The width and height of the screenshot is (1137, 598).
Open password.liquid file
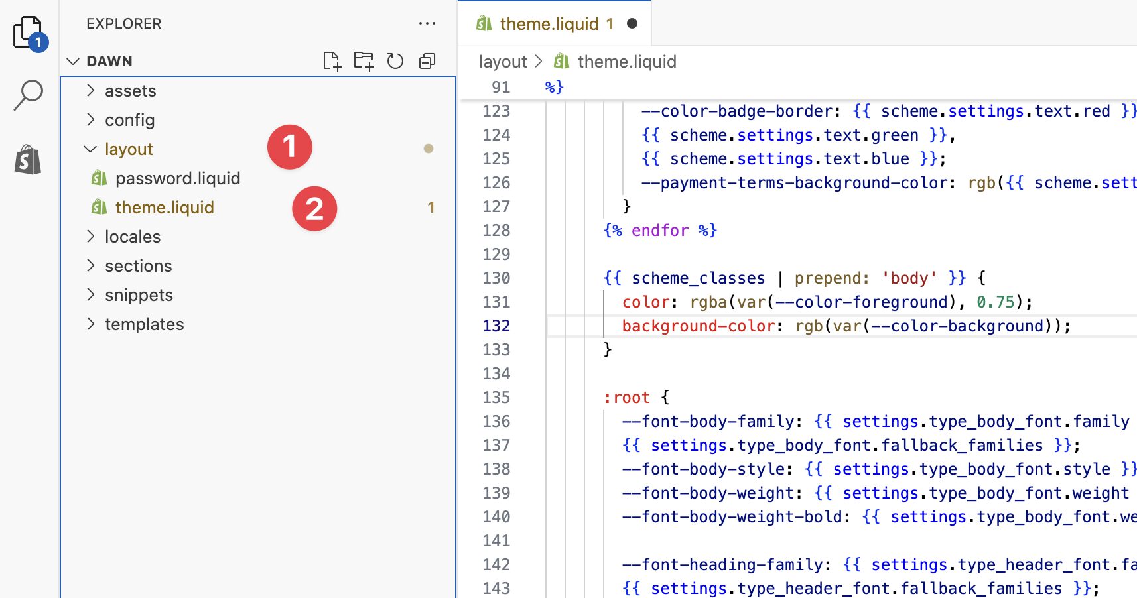[177, 178]
